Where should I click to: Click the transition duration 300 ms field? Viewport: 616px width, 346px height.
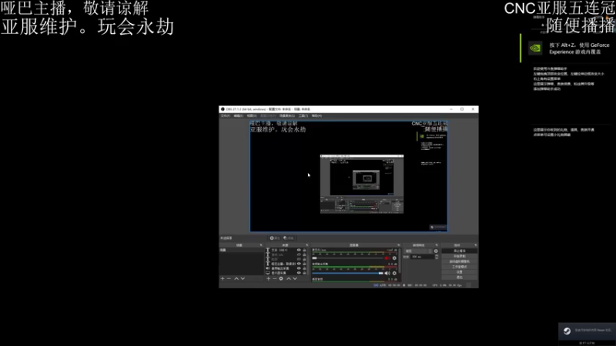(x=422, y=257)
